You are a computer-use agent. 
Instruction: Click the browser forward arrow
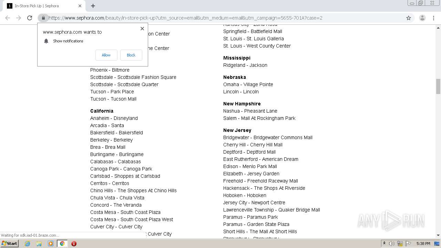[19, 18]
